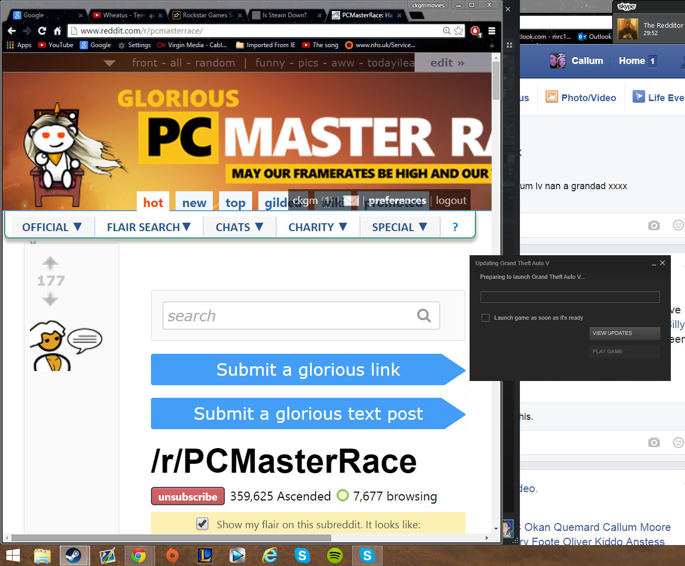Click the zoom magnifier in address bar
Viewport: 685px width, 566px height.
(447, 31)
